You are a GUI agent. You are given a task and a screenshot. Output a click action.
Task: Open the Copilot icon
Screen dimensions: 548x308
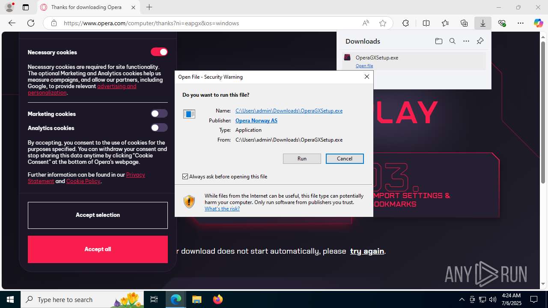coord(538,23)
